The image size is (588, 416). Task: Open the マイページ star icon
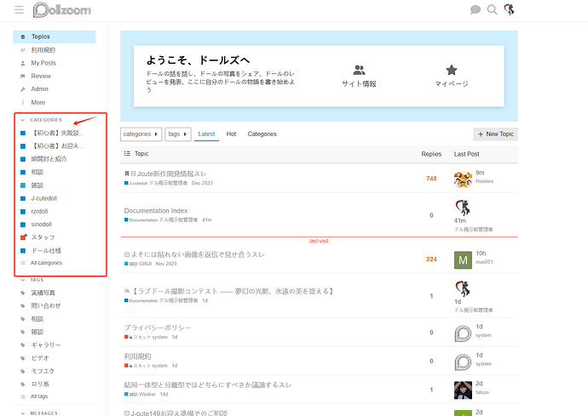click(x=452, y=70)
